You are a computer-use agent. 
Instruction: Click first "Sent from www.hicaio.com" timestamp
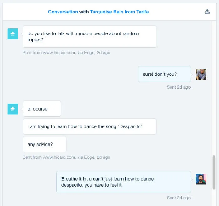66,53
